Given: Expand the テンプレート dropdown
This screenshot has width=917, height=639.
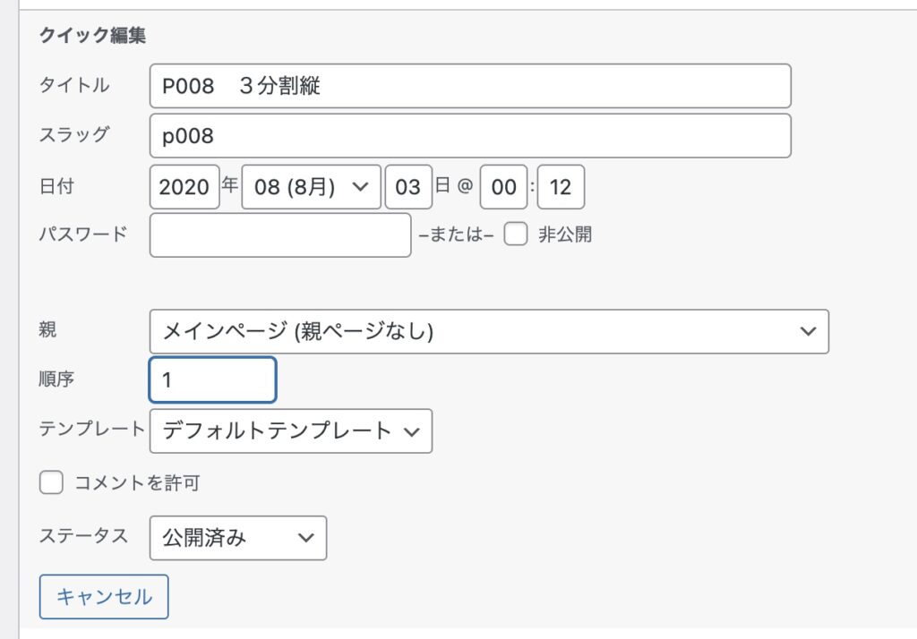Looking at the screenshot, I should (290, 430).
